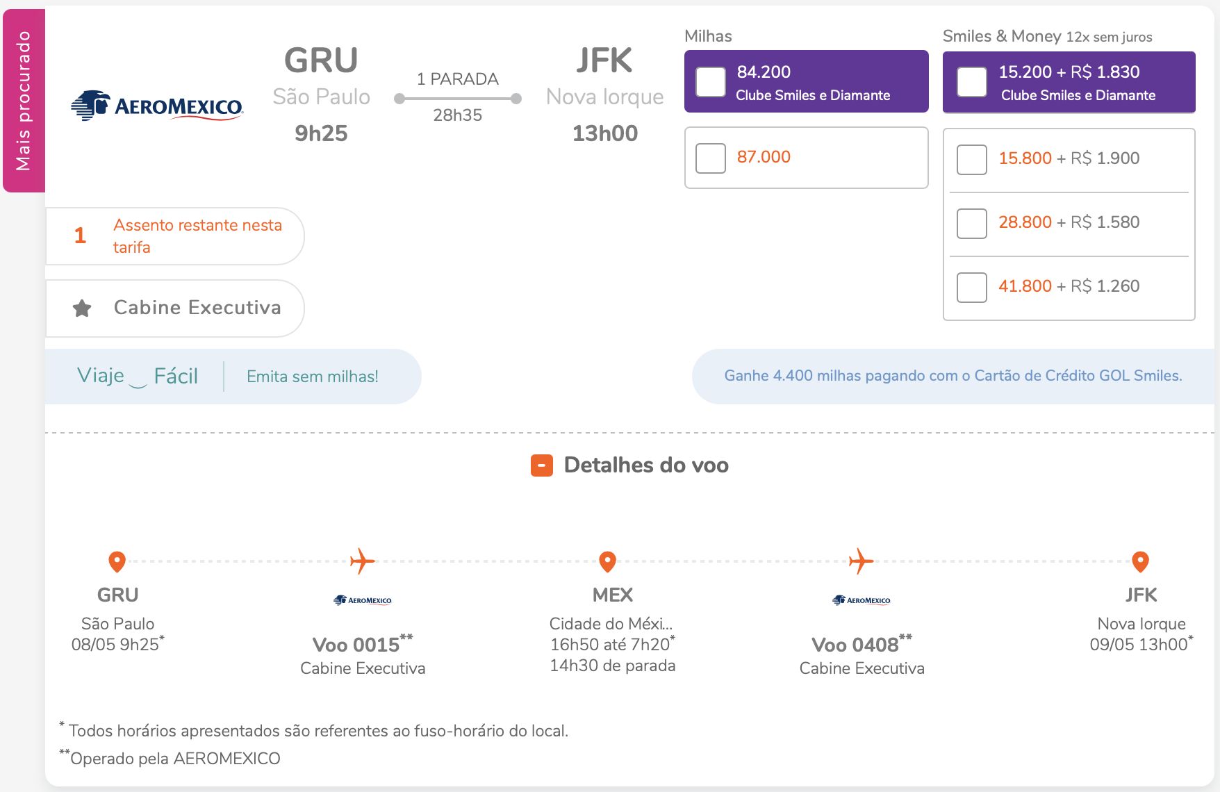Open the Mais procurado side tab
The image size is (1220, 792).
point(24,101)
